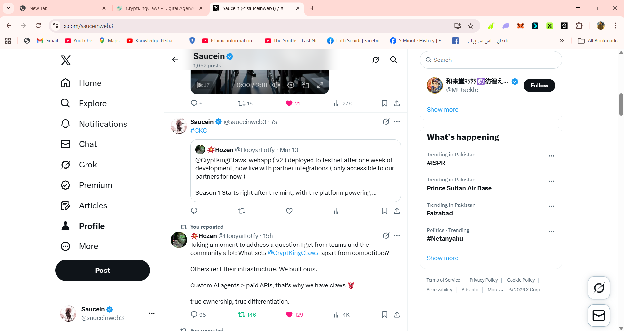Open Articles in the sidebar
Screen dimensions: 624x331
84,205
